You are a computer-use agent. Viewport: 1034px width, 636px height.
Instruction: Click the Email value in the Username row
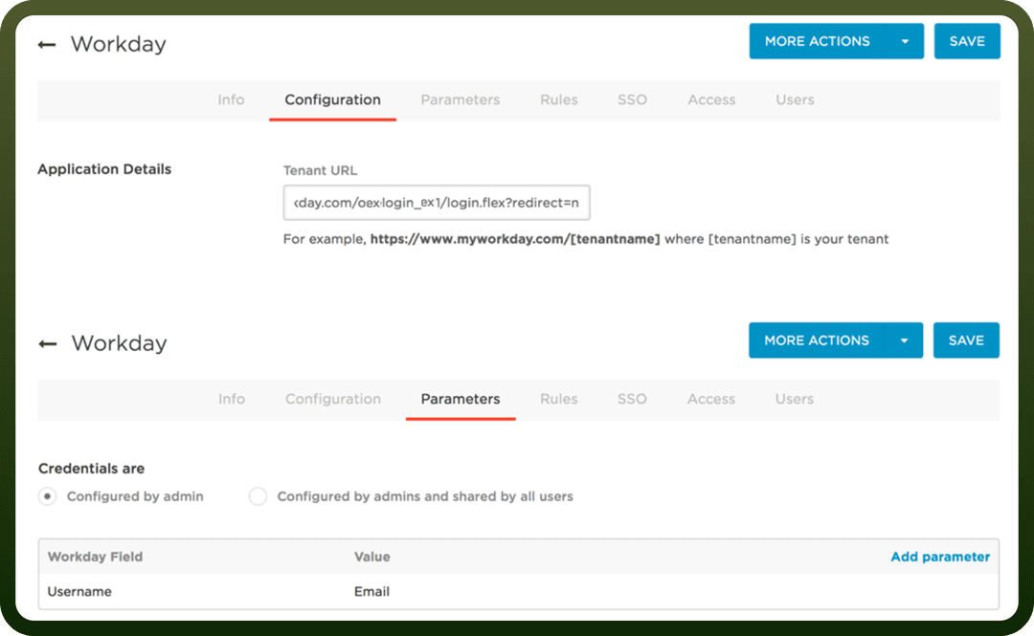(371, 592)
